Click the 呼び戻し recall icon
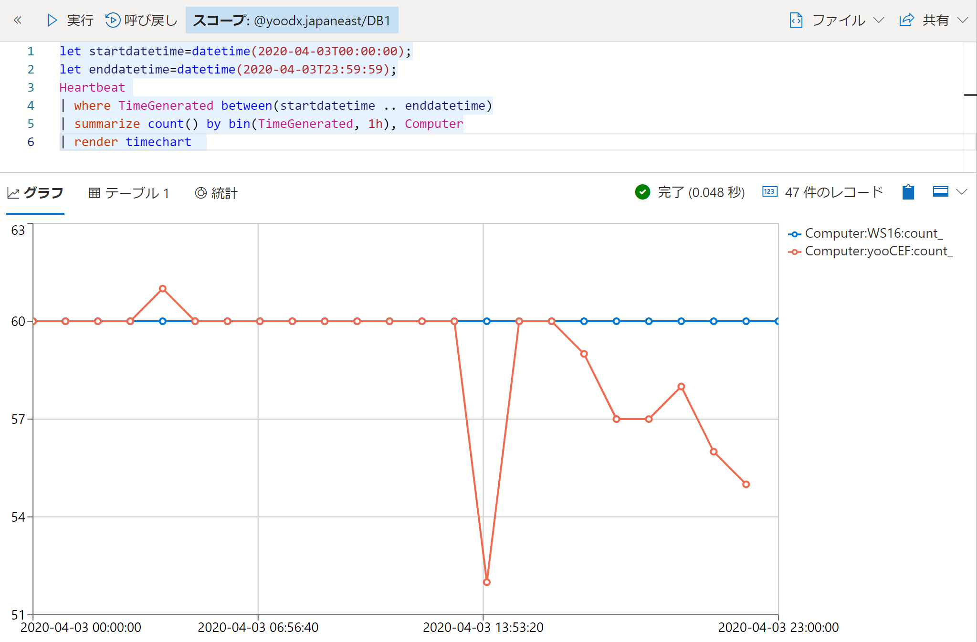977x642 pixels. [x=113, y=20]
